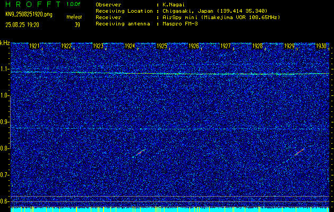Click the 0.8 frequency axis label
The width and height of the screenshot is (334, 212).
pos(4,148)
